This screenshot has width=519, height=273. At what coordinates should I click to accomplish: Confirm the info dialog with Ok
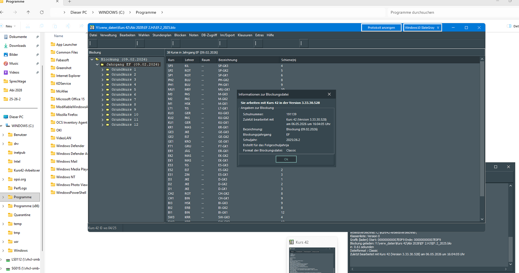[286, 159]
